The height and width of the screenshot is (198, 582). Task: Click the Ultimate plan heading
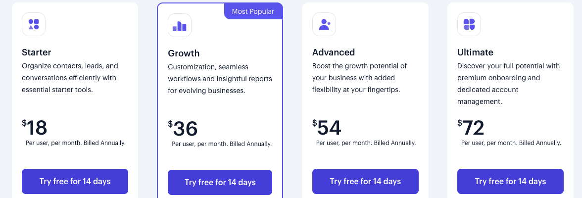coord(476,52)
